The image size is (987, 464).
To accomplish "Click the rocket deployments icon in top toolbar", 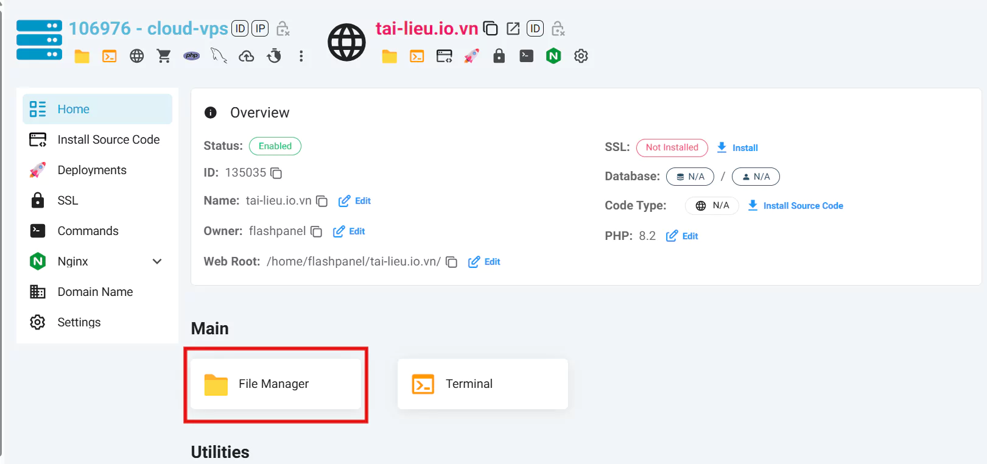I will (x=471, y=56).
